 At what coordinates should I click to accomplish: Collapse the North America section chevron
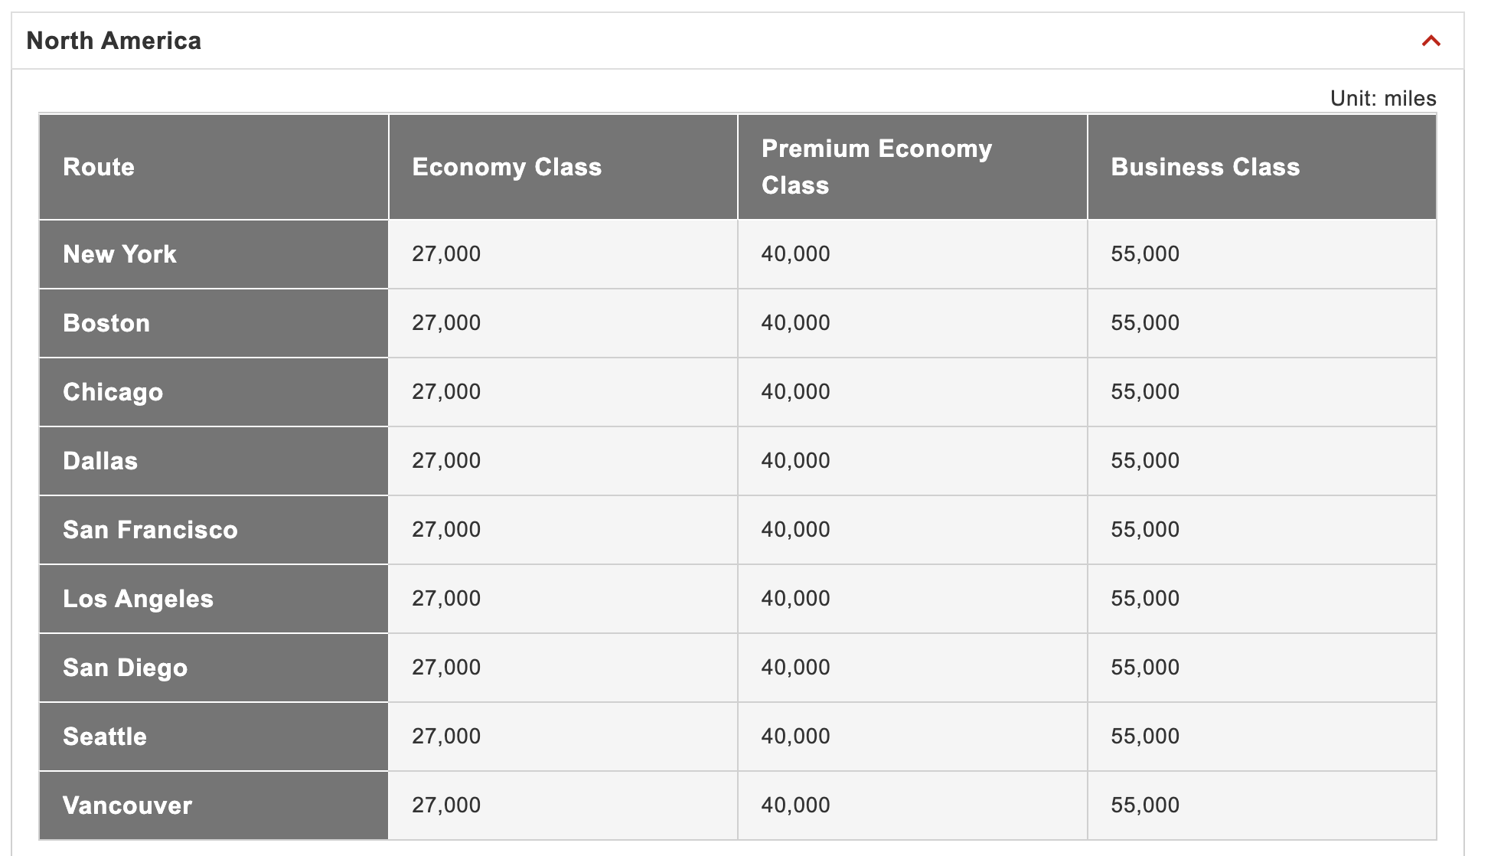1431,41
